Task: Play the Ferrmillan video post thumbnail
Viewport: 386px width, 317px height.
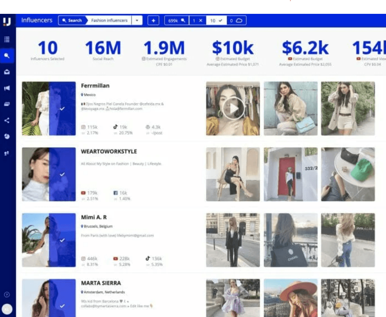Action: [x=233, y=108]
